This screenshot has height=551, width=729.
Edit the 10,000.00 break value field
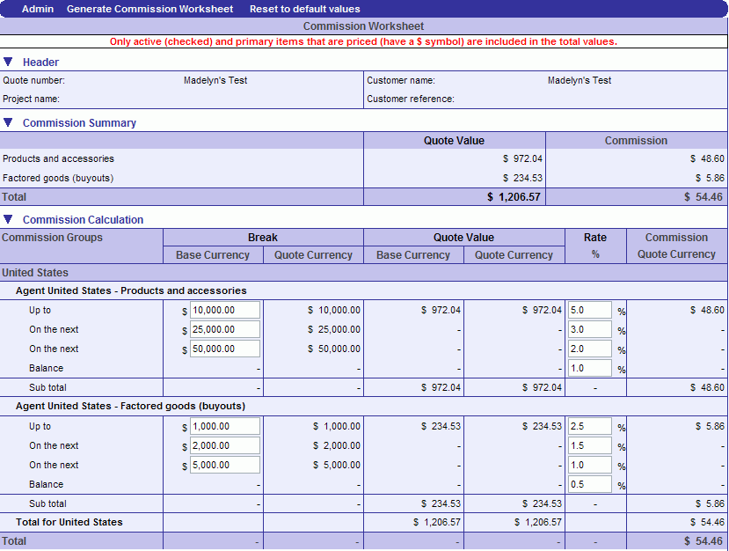tap(225, 310)
